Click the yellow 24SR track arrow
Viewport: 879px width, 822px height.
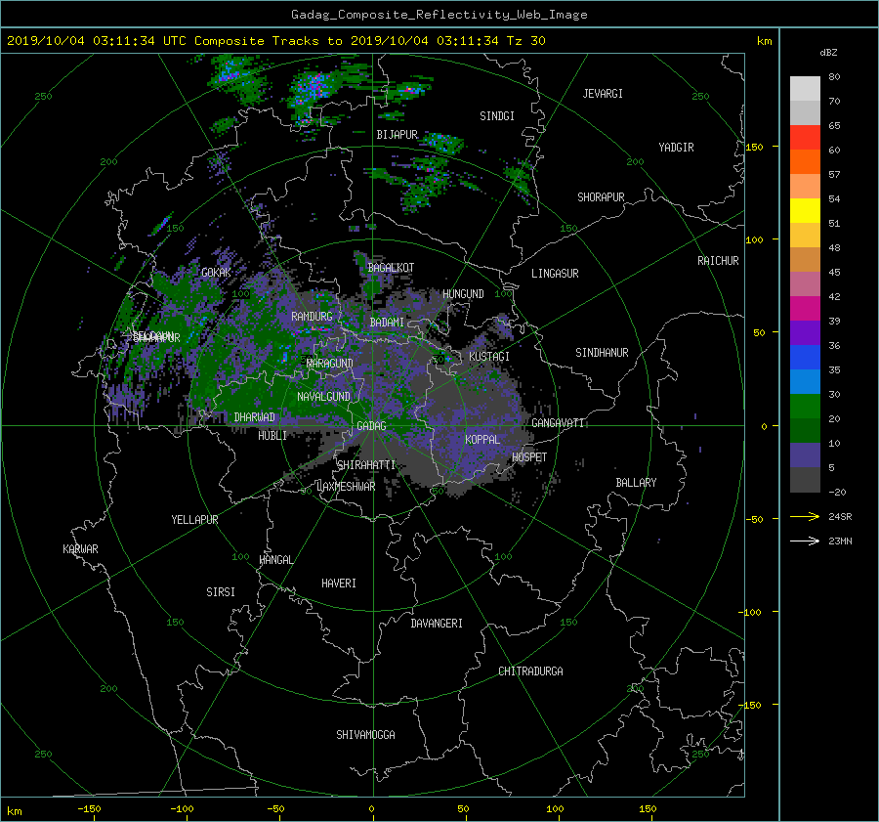point(805,517)
